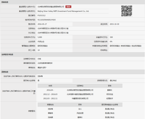
Task: Click the paid-in ratio value 6%
Action: point(111,41)
